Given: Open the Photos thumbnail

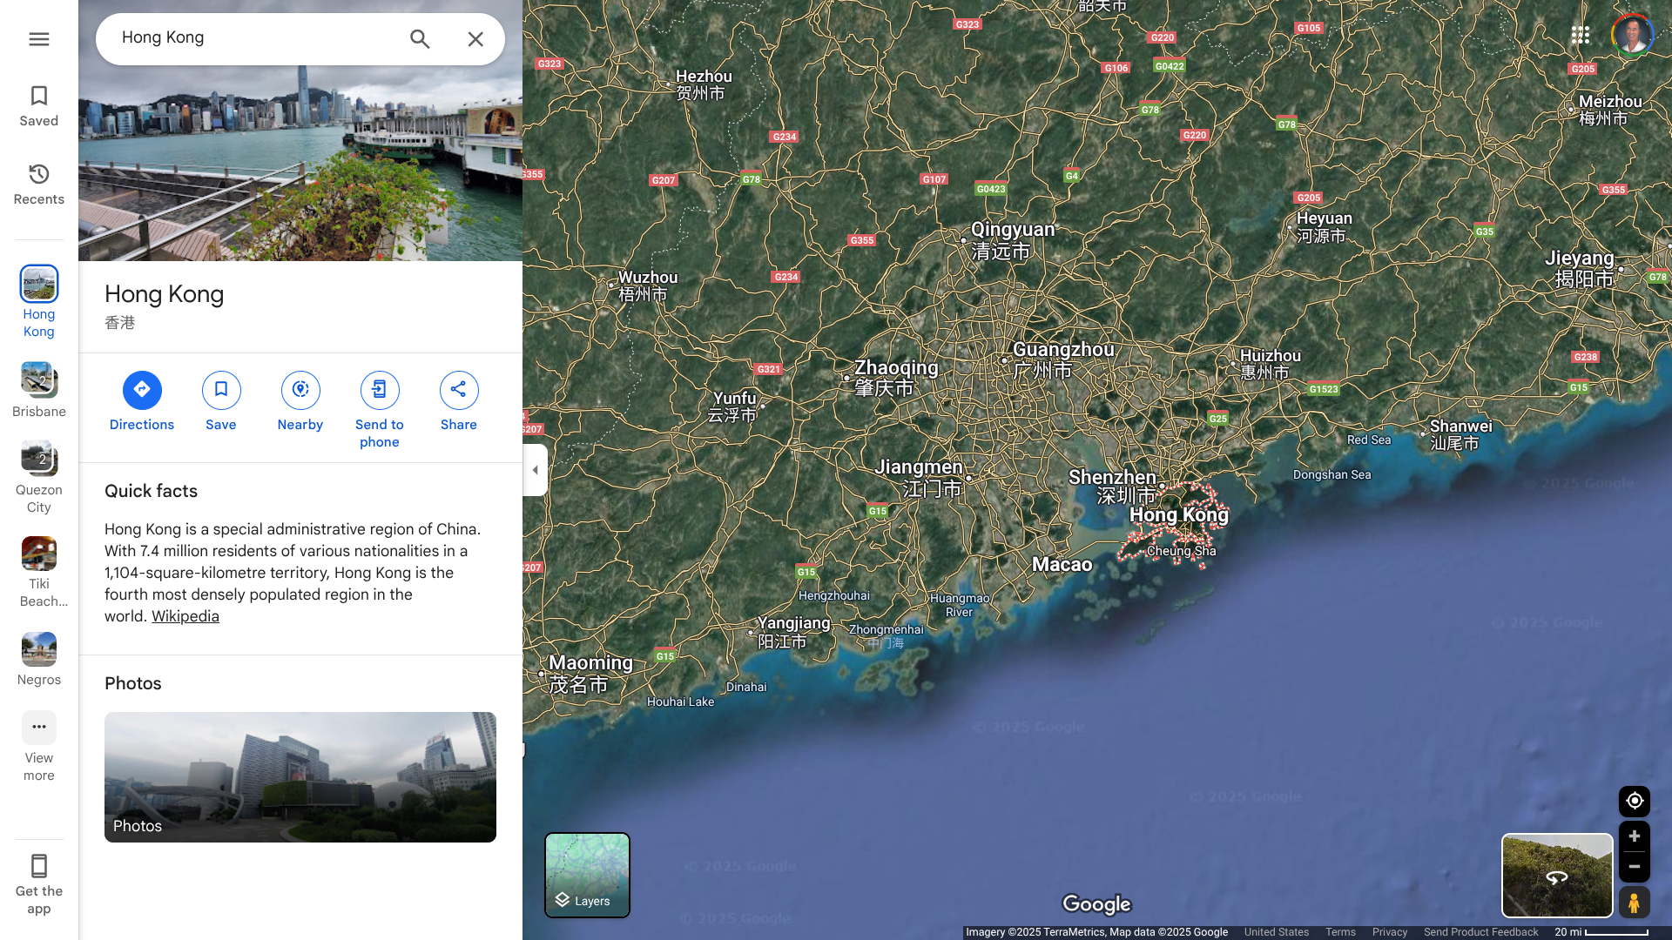Looking at the screenshot, I should 300,776.
